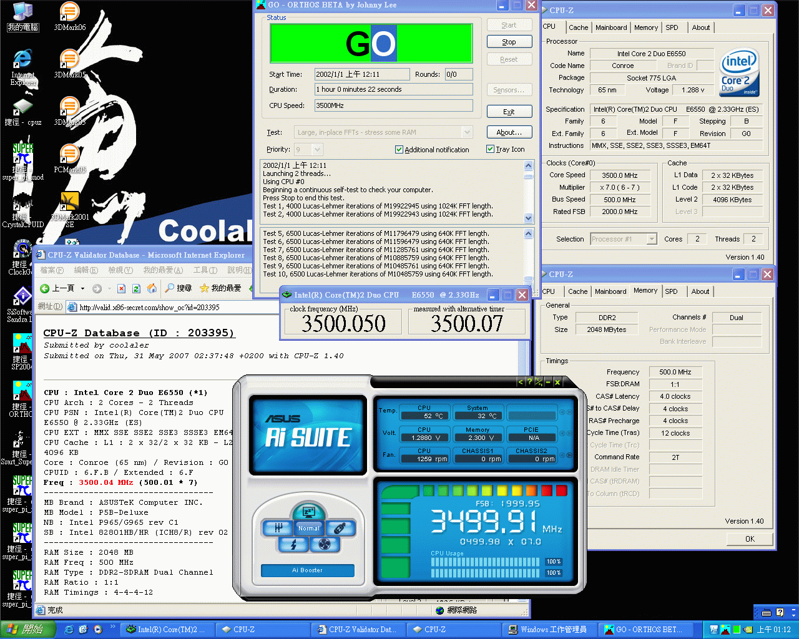This screenshot has height=639, width=799.
Task: Open Mainboard tab in lower CPU-Z window
Action: click(x=610, y=291)
